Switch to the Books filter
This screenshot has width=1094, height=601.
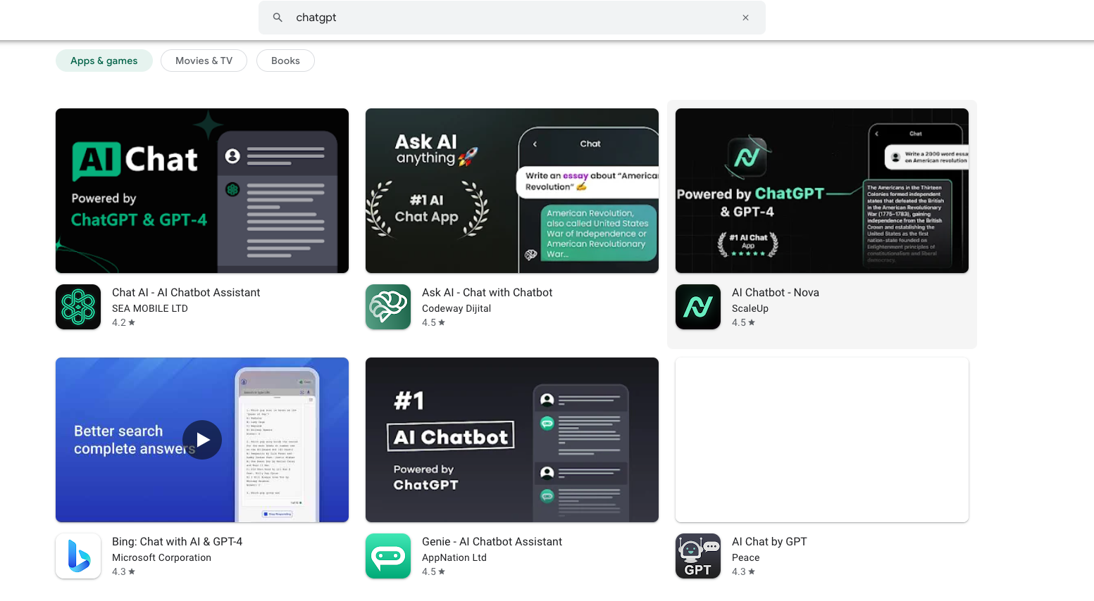[x=285, y=61]
